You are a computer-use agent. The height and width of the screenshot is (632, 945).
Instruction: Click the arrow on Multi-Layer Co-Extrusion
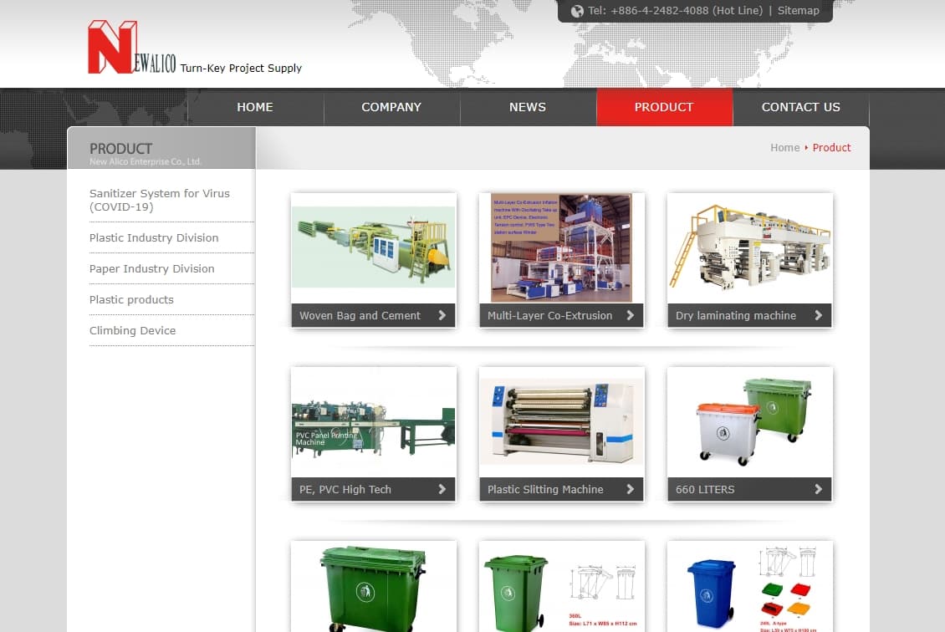tap(630, 315)
